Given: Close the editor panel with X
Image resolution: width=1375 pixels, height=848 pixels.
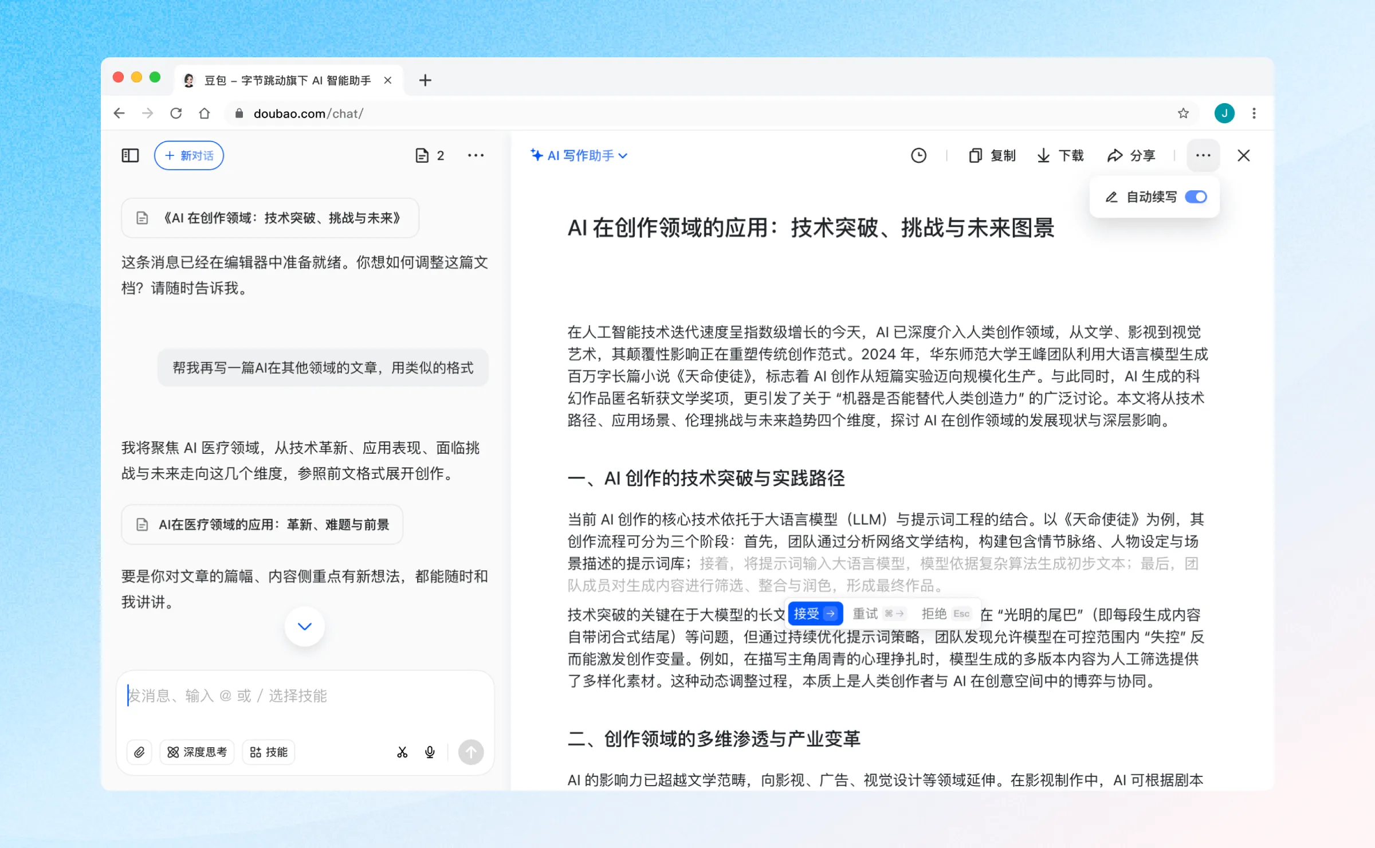Looking at the screenshot, I should pos(1243,155).
